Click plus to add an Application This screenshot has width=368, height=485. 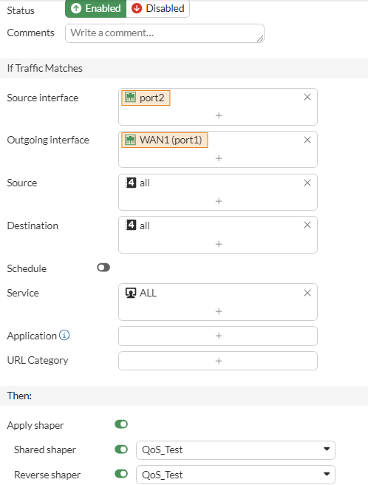pyautogui.click(x=219, y=336)
